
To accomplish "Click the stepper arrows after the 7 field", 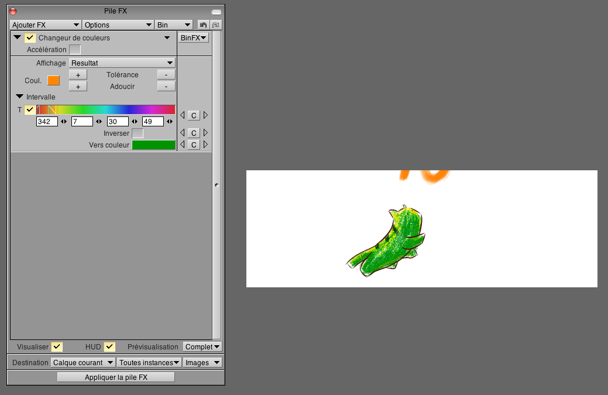I will 99,121.
